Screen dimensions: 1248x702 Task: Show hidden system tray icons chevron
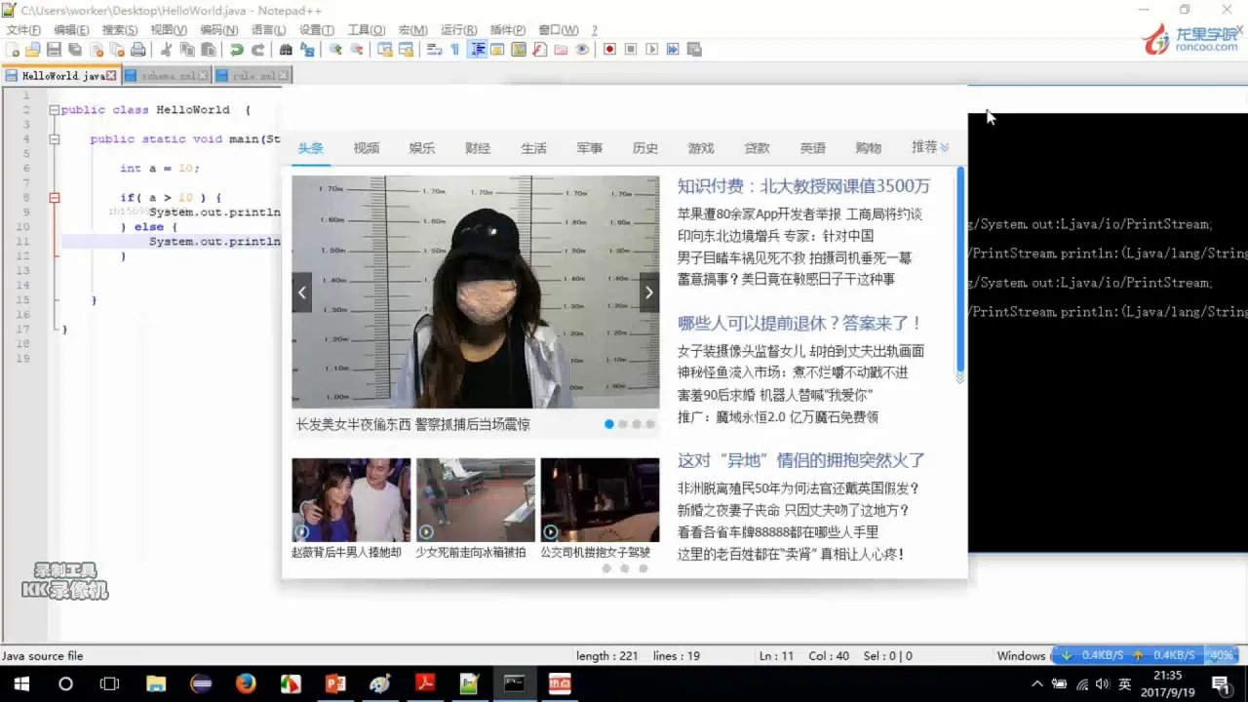coord(1036,684)
